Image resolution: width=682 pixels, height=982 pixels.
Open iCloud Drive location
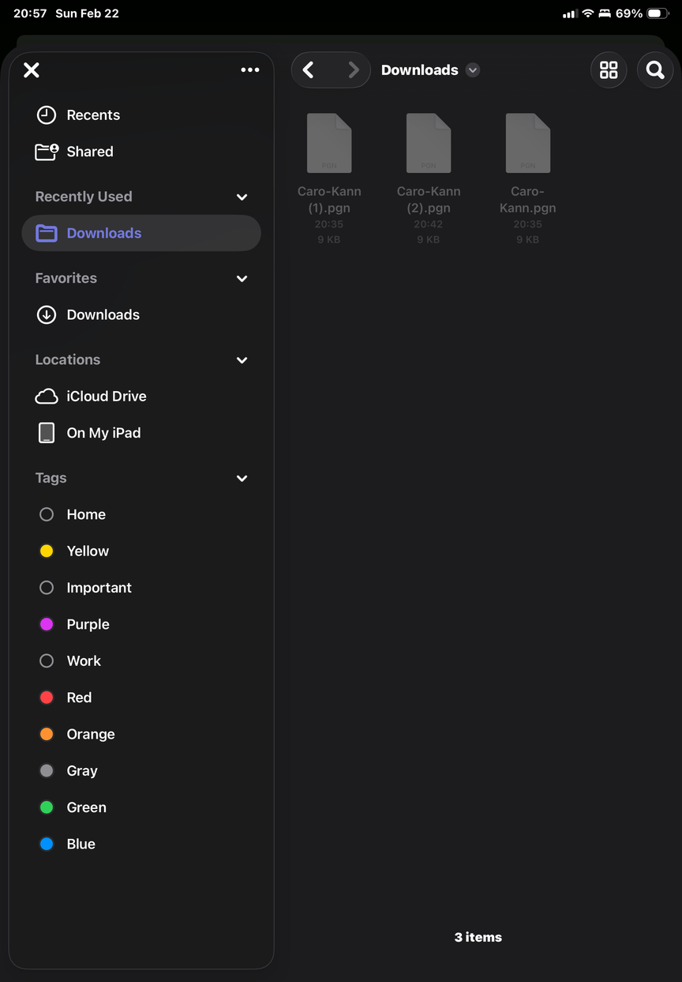[x=106, y=396]
